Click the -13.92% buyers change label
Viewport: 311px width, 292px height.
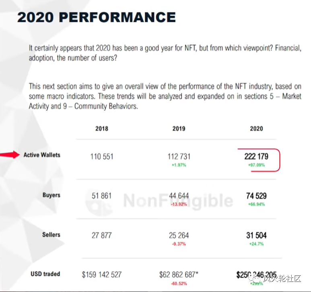[179, 205]
